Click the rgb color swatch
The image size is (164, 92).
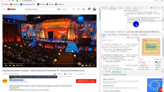pyautogui.click(x=156, y=62)
